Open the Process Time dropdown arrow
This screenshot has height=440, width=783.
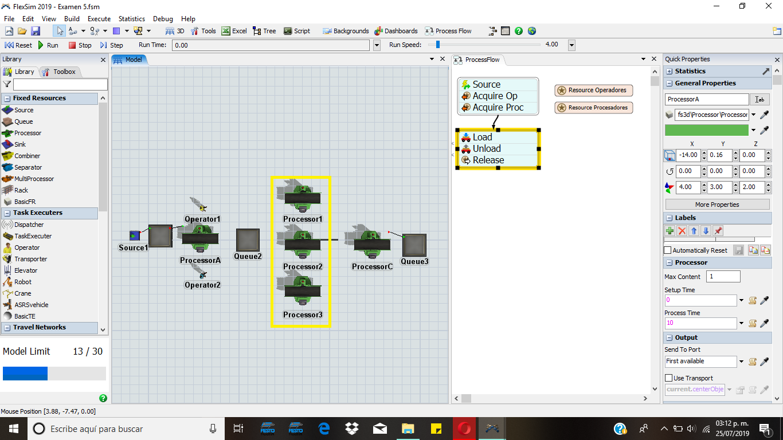click(x=741, y=324)
